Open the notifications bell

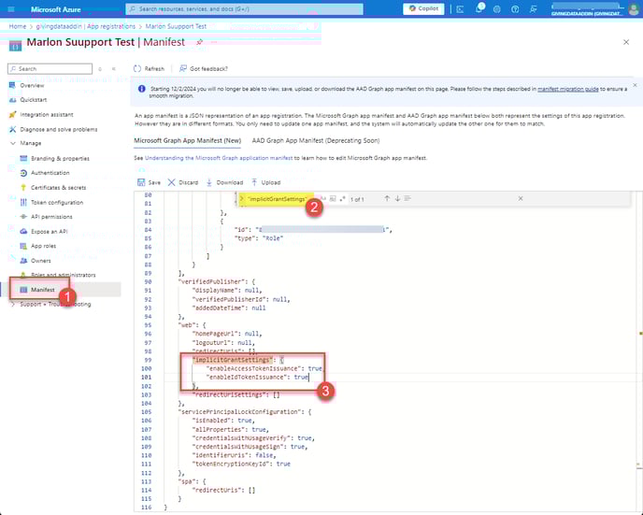coord(479,8)
